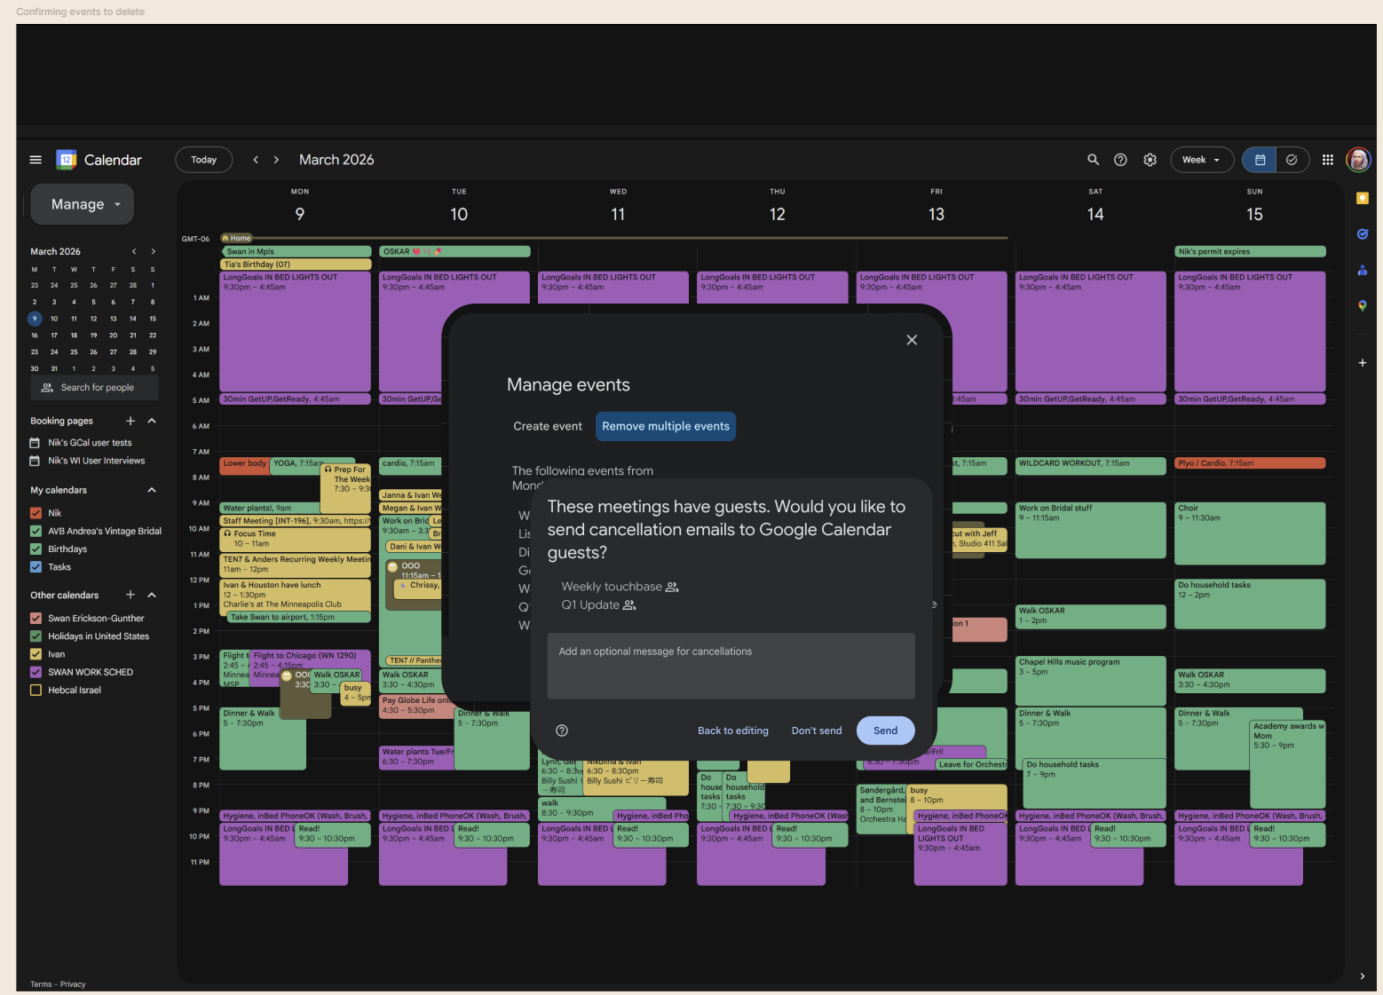
Task: Go to next week arrow
Action: (276, 160)
